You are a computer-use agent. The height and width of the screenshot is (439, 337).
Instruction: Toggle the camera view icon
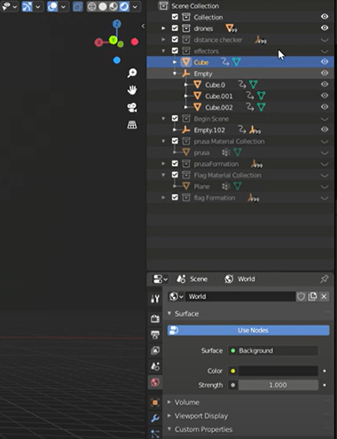(x=132, y=107)
